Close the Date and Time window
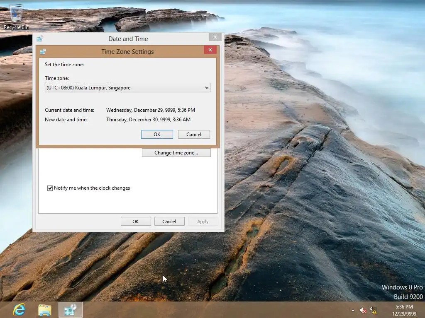 215,37
